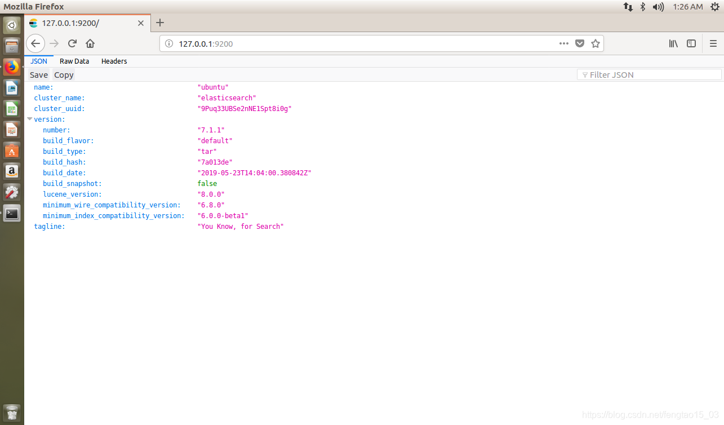
Task: Open Bluetooth indicator menu
Action: point(643,7)
